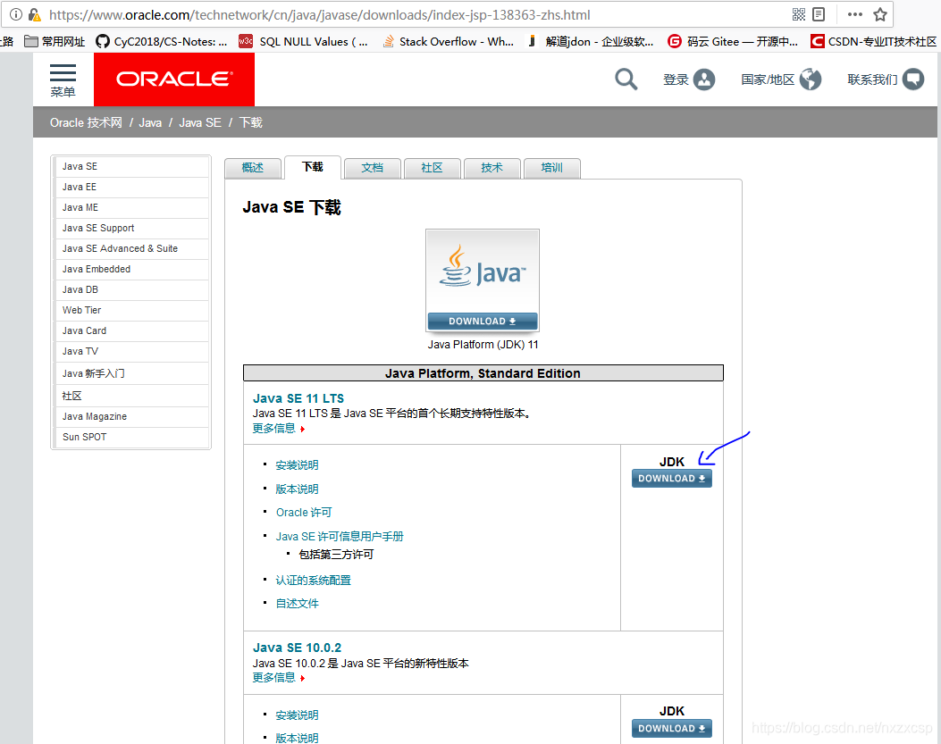Screen dimensions: 941x744
Task: Click the 登录 text in header
Action: pos(676,79)
